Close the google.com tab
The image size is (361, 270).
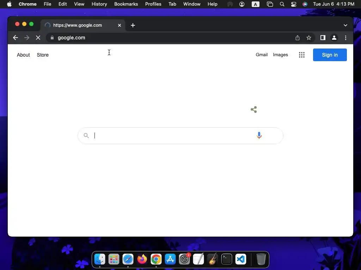[x=119, y=25]
